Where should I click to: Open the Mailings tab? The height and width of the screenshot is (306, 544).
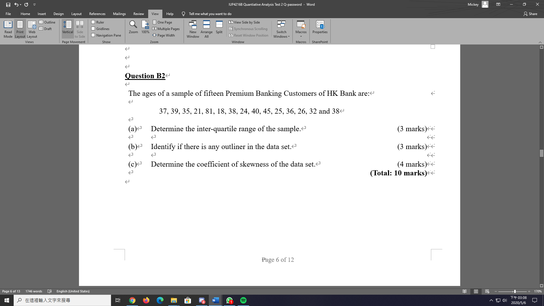coord(119,14)
